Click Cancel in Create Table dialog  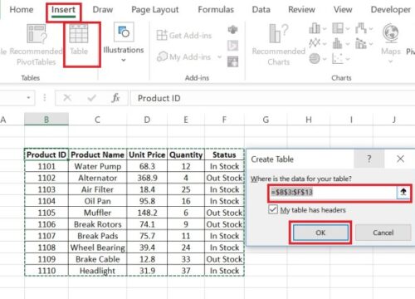tap(383, 233)
